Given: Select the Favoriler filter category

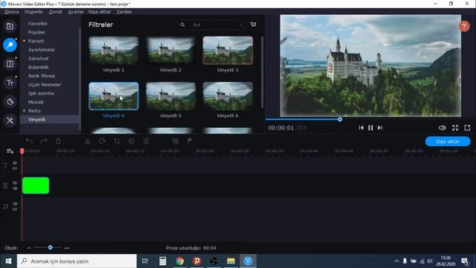Looking at the screenshot, I should point(38,23).
